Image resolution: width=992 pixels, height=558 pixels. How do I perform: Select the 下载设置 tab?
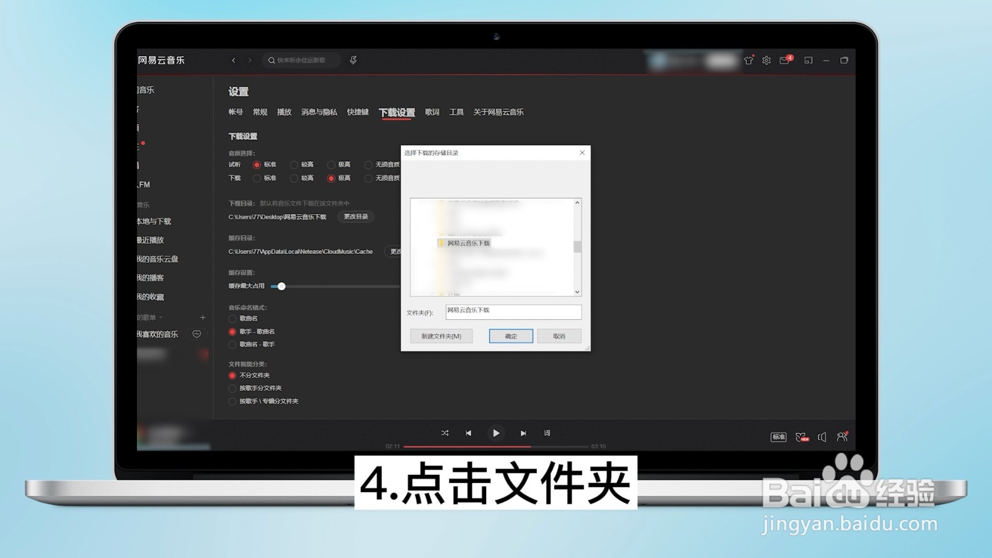point(397,112)
